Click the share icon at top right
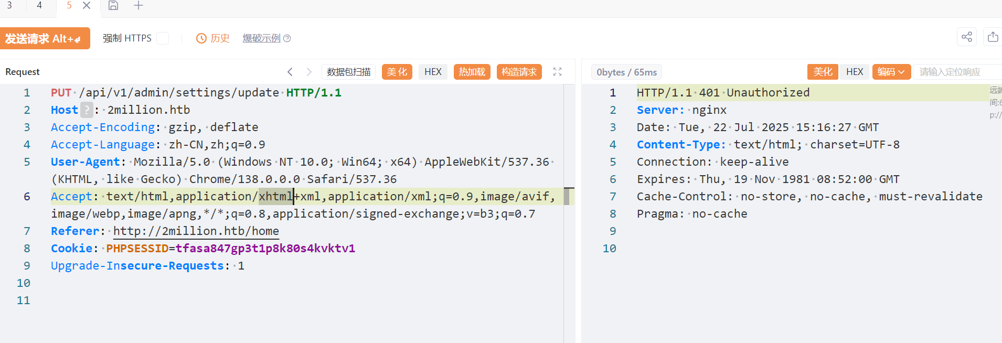 click(966, 37)
